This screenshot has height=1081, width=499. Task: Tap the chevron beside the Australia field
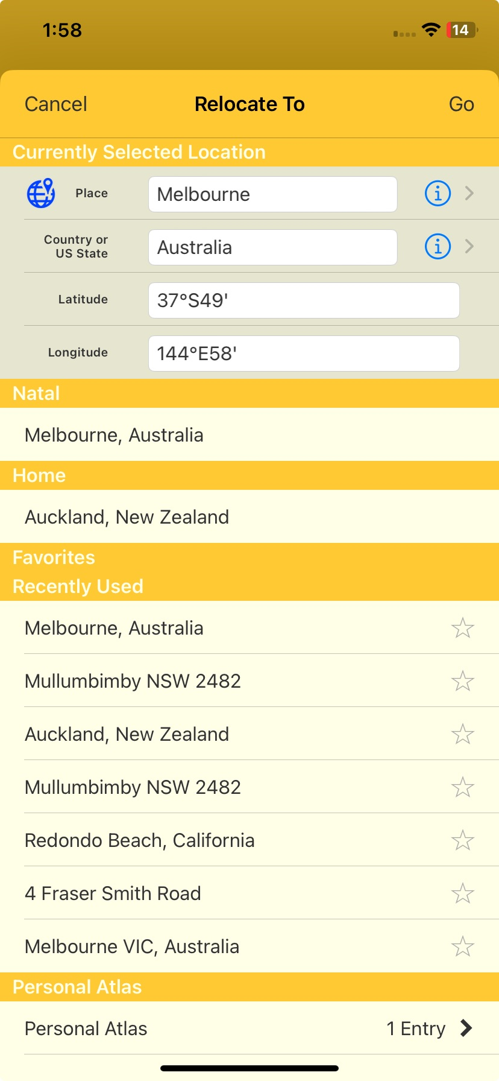click(469, 246)
